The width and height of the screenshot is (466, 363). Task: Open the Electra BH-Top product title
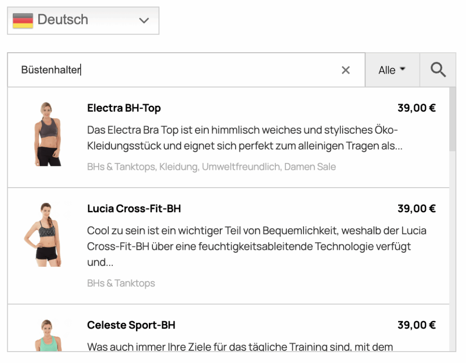124,108
